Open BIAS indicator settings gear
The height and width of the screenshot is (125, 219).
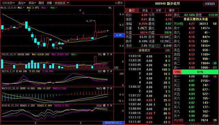104,105
